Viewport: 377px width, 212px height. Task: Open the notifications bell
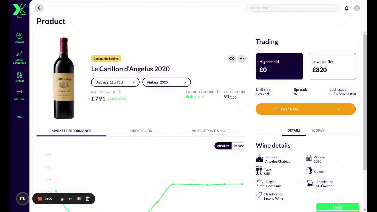pos(347,8)
